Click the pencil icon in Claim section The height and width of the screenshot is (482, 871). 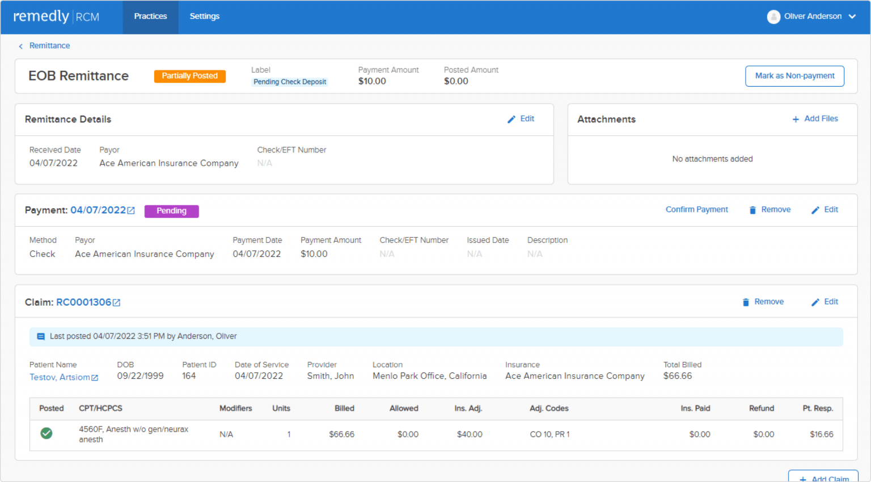(x=815, y=302)
